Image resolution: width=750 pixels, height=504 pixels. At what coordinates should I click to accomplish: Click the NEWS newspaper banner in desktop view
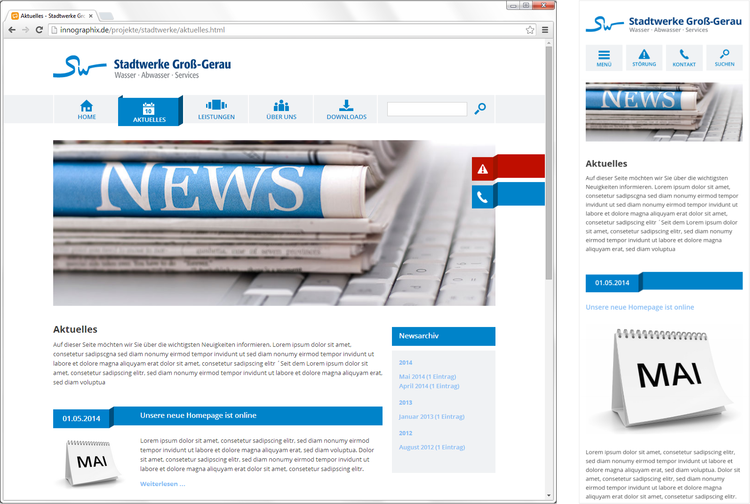(x=274, y=223)
